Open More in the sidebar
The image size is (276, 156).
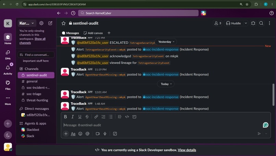pyautogui.click(x=8, y=100)
